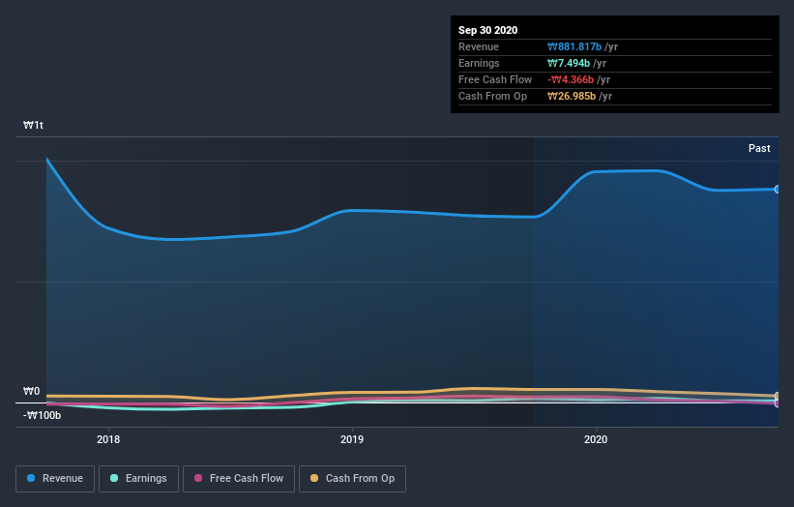Click the Sep 30 2020 tooltip date
Screen dimensions: 794x507
pos(488,30)
